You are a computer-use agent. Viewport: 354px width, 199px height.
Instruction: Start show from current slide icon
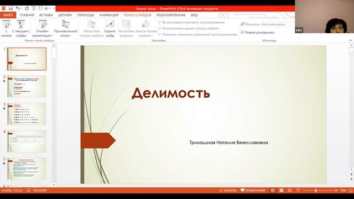tap(21, 24)
